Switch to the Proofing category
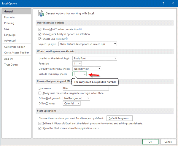The width and height of the screenshot is (178, 146). pyautogui.click(x=16, y=23)
